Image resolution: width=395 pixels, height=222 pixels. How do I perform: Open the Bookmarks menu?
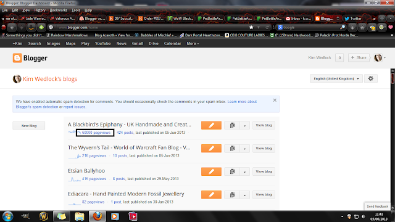click(x=59, y=10)
